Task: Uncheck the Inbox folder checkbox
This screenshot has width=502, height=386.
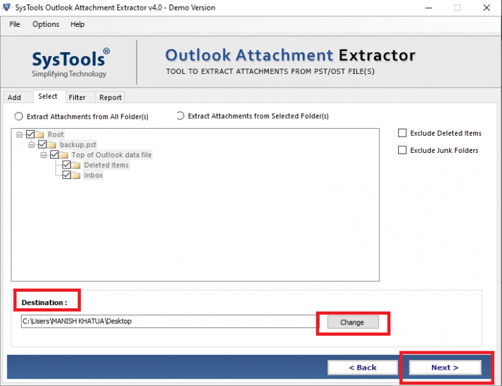Action: click(67, 176)
